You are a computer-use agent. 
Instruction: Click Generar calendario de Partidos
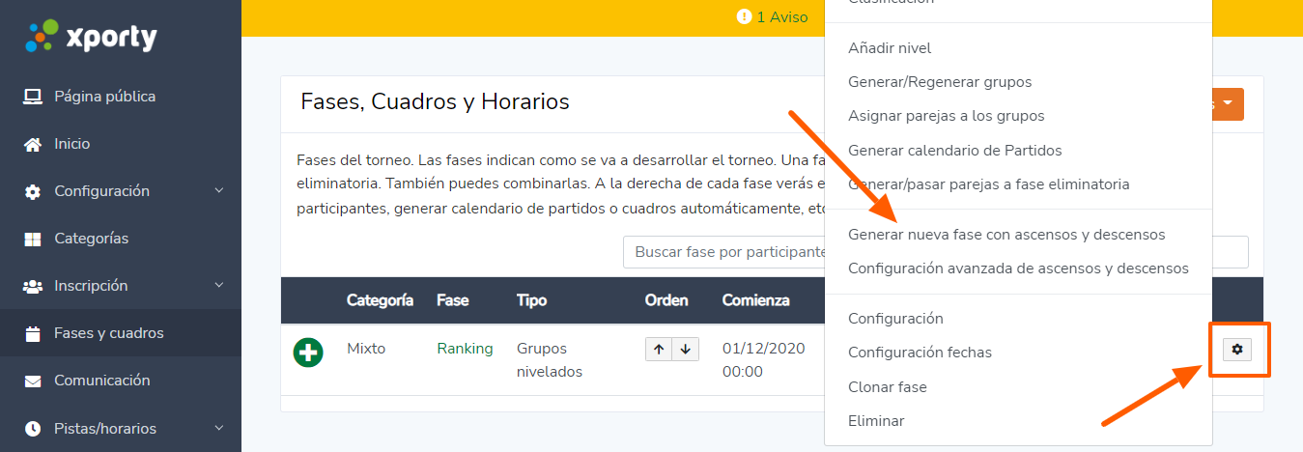[954, 151]
